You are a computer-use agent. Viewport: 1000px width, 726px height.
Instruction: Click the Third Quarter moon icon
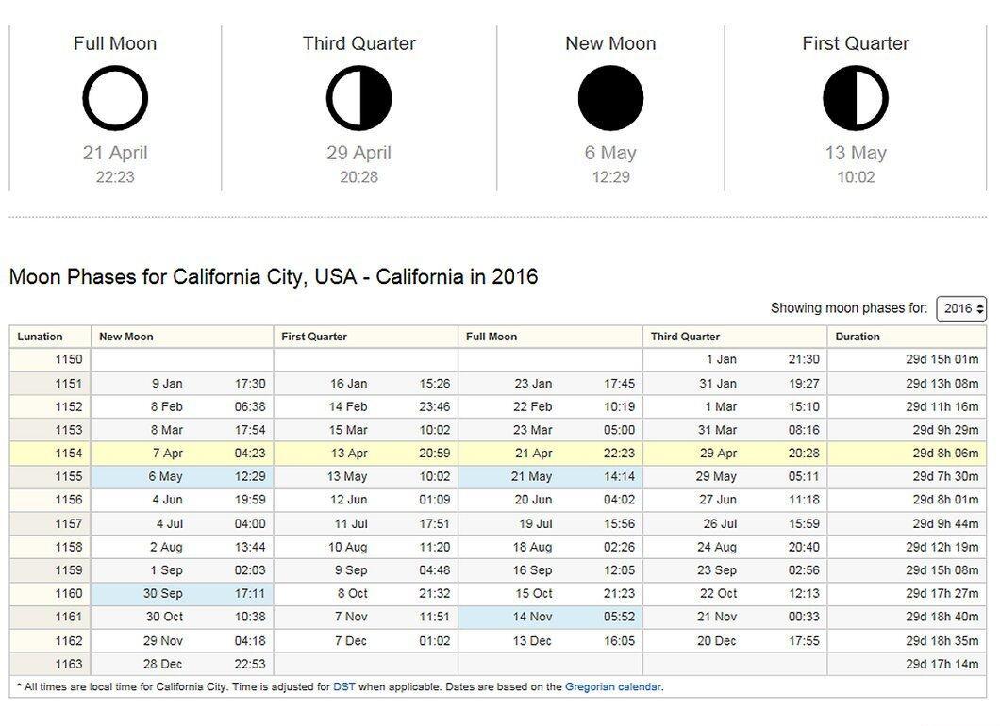[359, 98]
